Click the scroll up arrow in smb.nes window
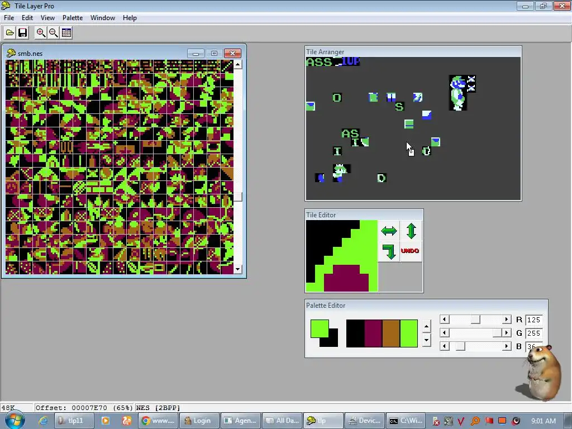 coord(237,65)
